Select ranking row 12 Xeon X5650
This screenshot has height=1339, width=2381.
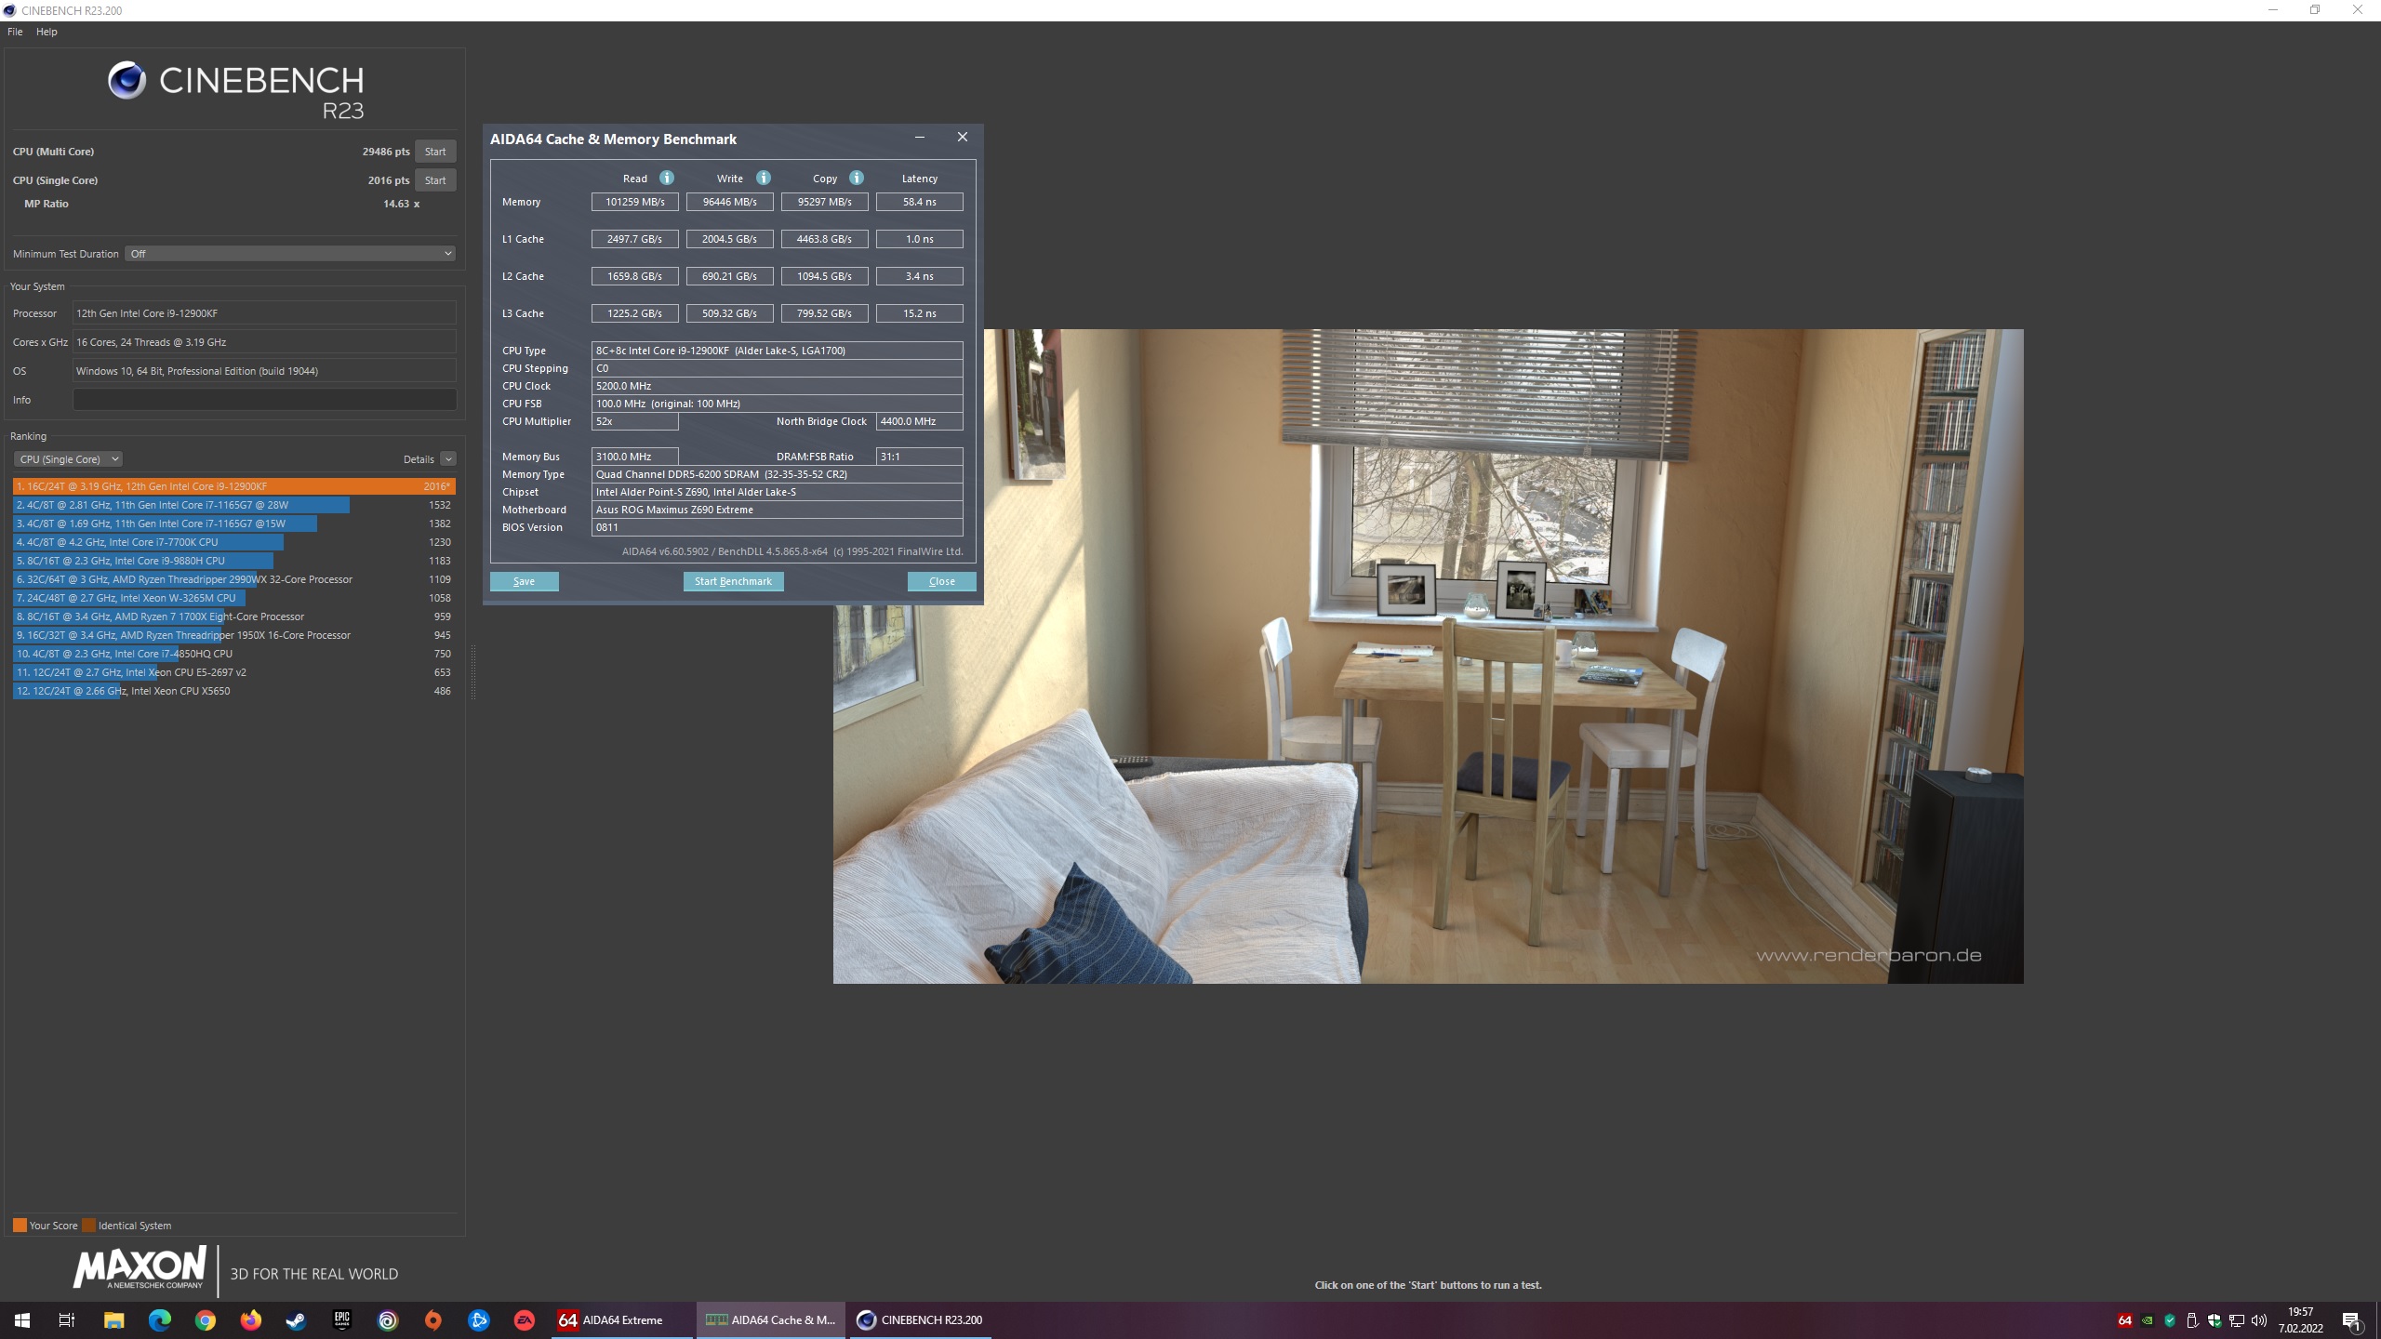[x=233, y=691]
